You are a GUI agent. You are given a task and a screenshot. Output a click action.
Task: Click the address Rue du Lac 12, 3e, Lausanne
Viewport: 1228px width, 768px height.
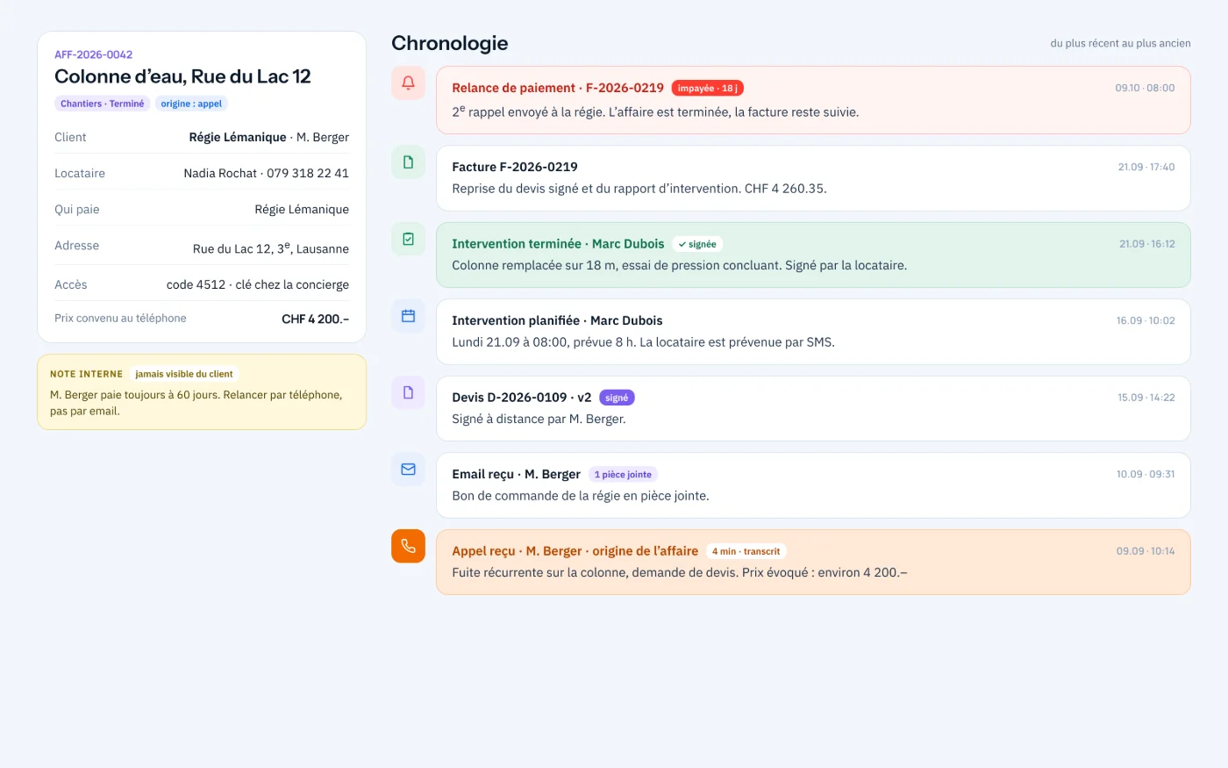click(271, 248)
